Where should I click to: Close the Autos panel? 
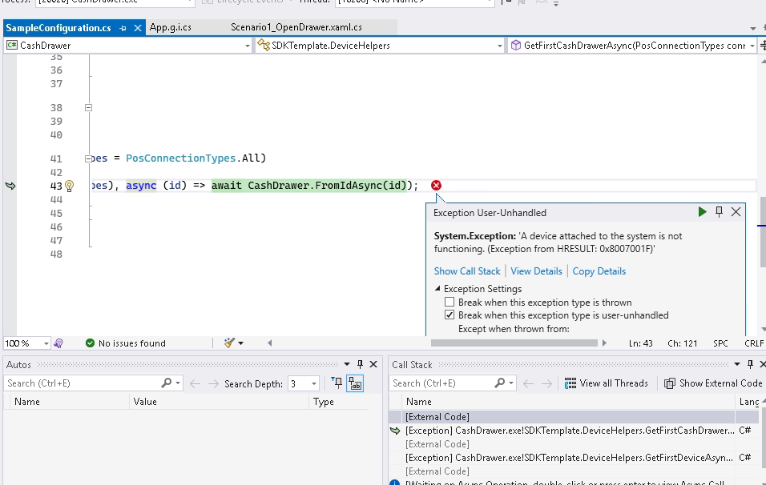373,364
